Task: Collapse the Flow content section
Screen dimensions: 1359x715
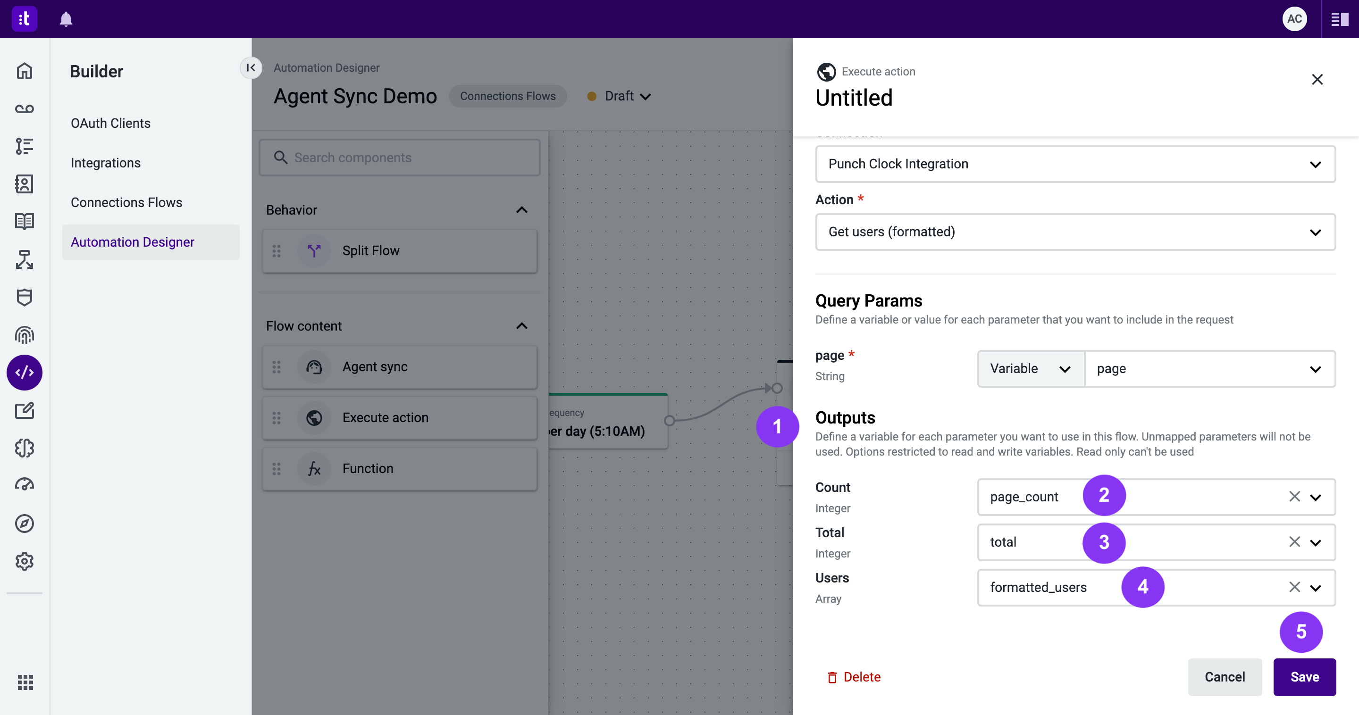Action: 522,326
